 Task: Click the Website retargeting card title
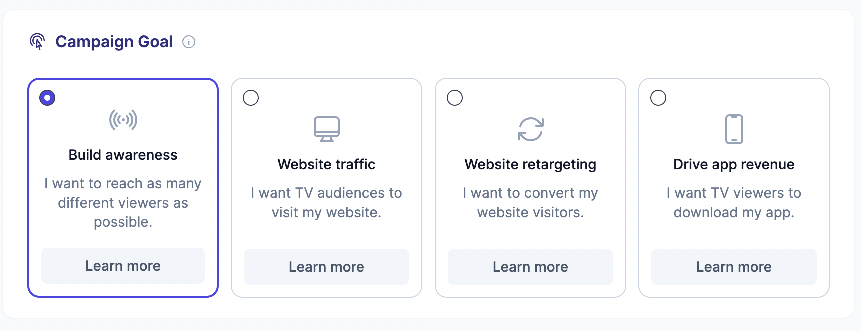531,165
